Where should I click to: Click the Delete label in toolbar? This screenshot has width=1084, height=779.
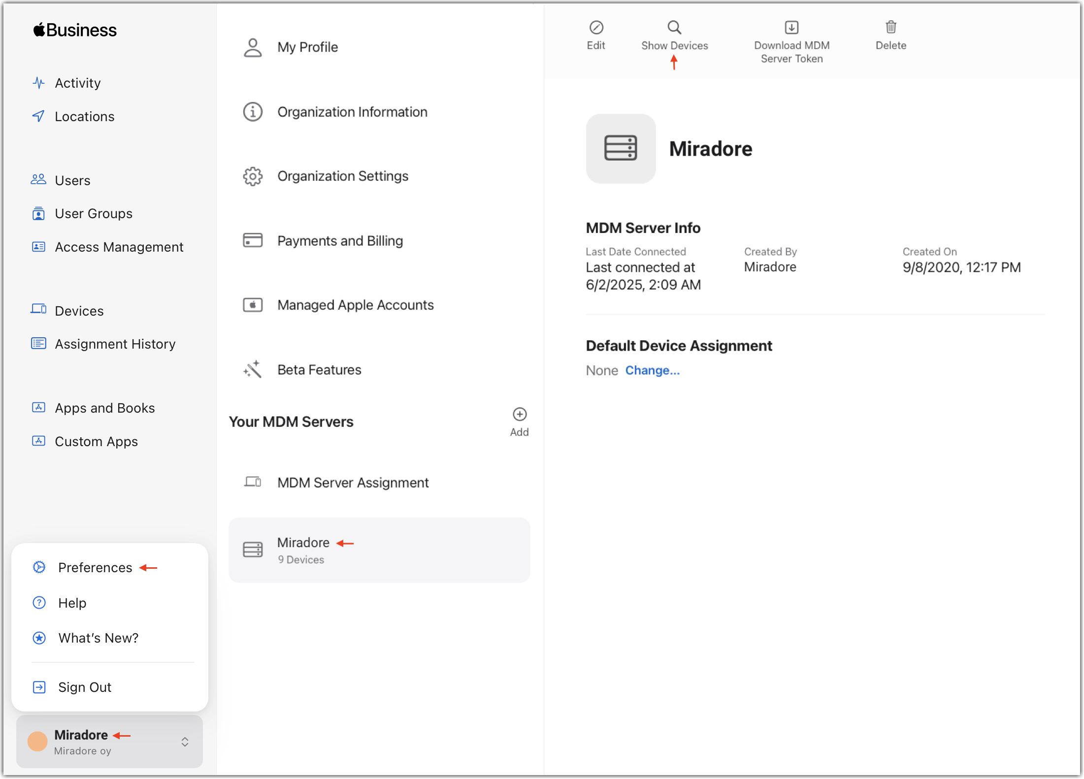click(x=891, y=45)
